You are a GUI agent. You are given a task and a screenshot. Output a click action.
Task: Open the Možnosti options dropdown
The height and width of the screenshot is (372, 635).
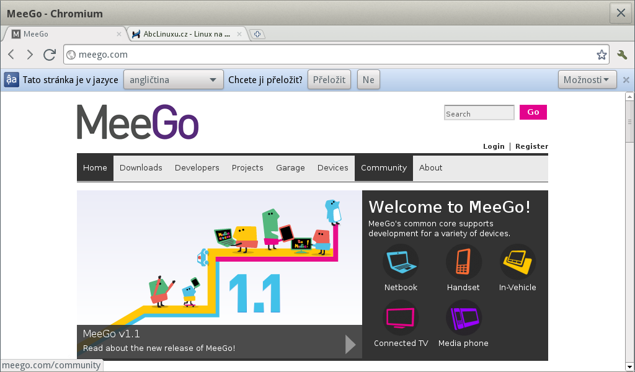[587, 79]
